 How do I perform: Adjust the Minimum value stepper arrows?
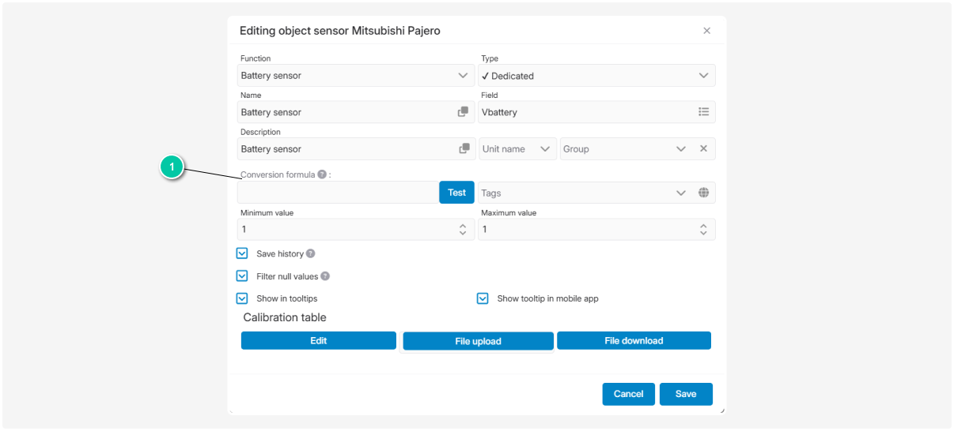pyautogui.click(x=463, y=229)
